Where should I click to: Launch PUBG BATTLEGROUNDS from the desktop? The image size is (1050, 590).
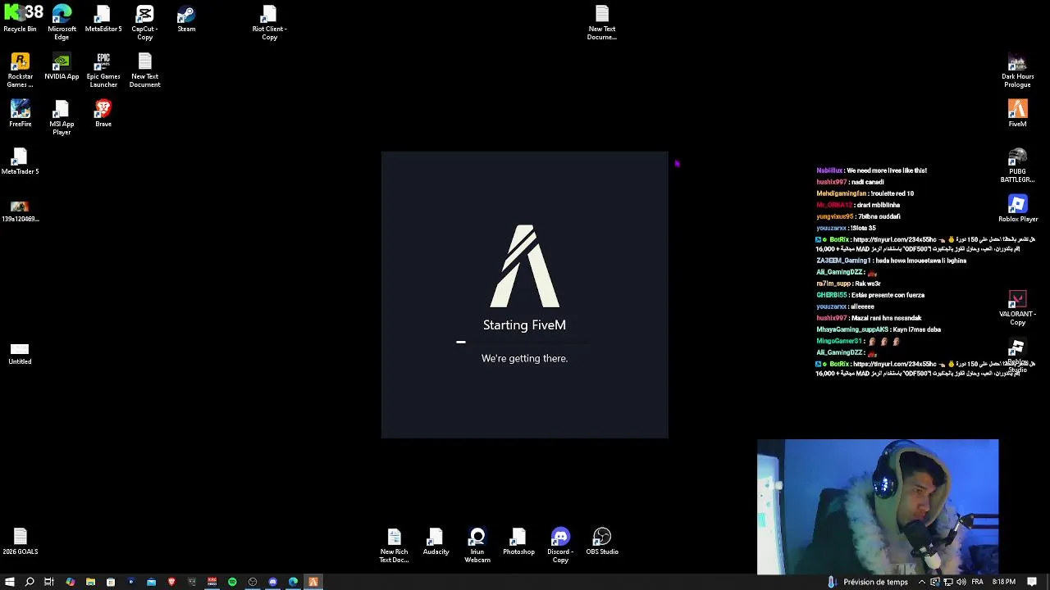coord(1017,166)
